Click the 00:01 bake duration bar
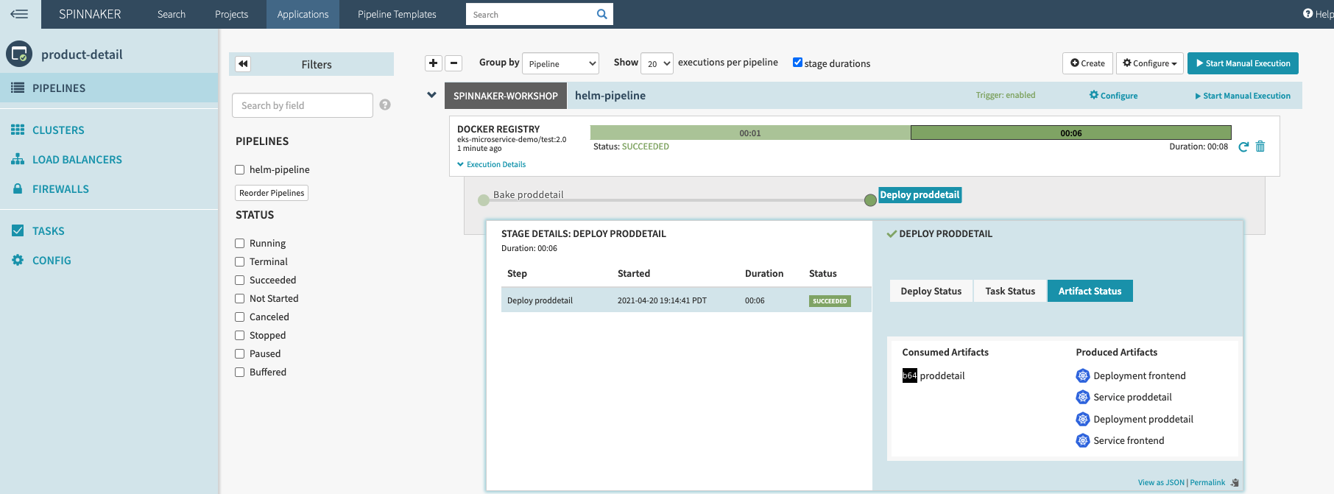Viewport: 1334px width, 494px height. pyautogui.click(x=750, y=133)
